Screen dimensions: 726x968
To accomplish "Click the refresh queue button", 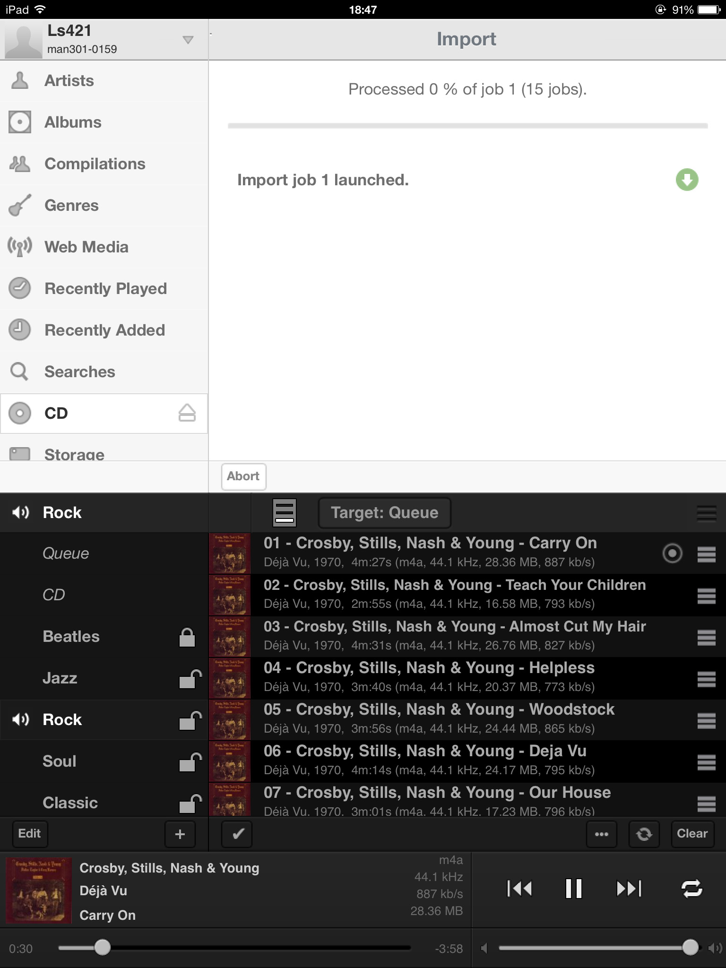I will (x=644, y=834).
